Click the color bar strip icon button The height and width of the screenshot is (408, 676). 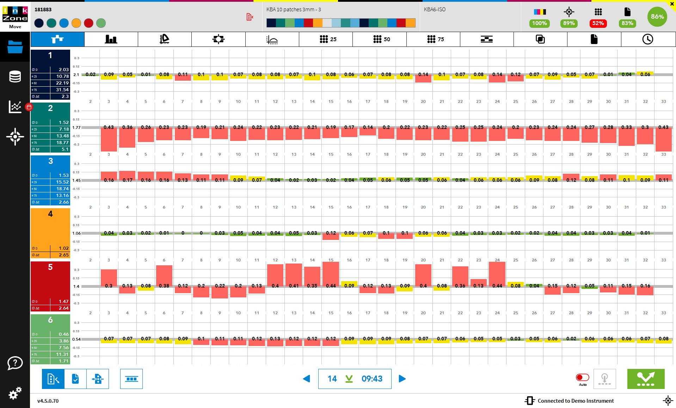pos(131,379)
